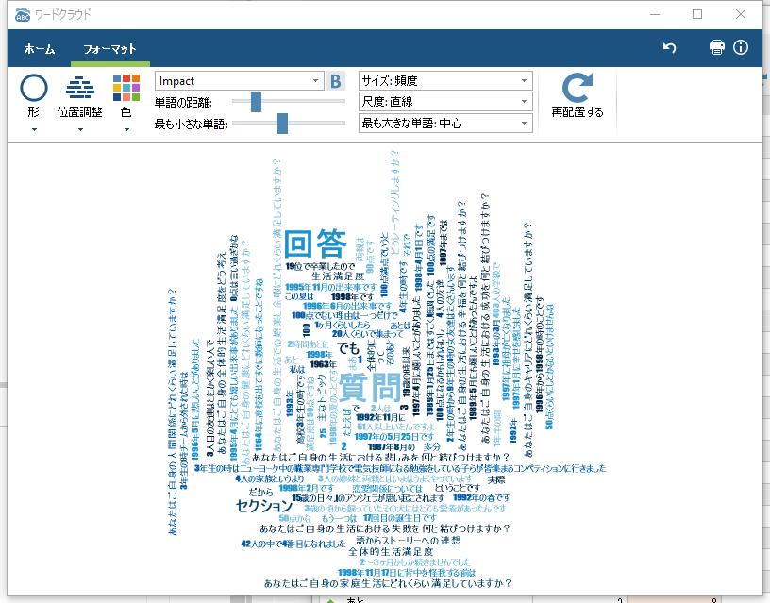Screen dimensions: 770x603
Task: Click the undo arrow icon
Action: click(x=670, y=47)
